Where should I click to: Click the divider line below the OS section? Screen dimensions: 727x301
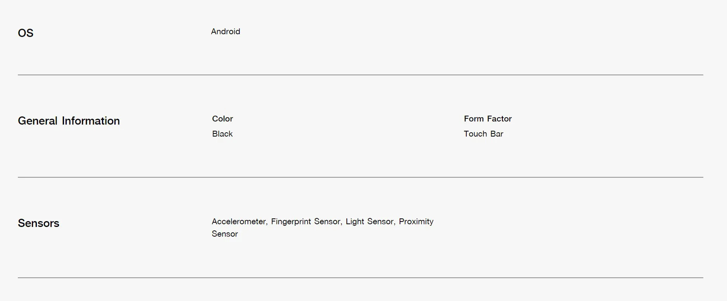point(360,75)
